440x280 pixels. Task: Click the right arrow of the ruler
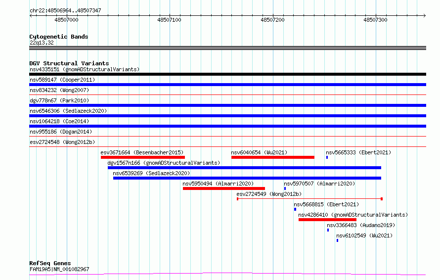click(424, 15)
